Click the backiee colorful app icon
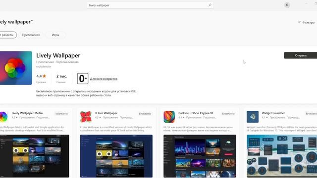The height and width of the screenshot is (178, 317). 169,117
